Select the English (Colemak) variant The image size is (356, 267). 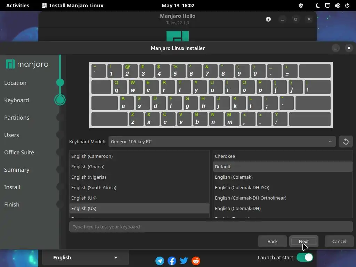click(x=283, y=177)
